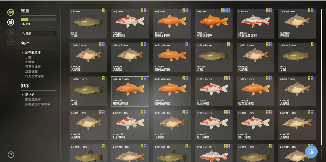326x162 pixels.
Task: Click the dimmed home sidebar icon
Action: 11,41
